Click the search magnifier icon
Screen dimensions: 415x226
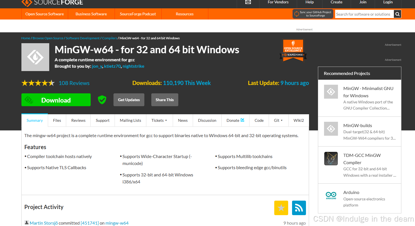click(397, 14)
